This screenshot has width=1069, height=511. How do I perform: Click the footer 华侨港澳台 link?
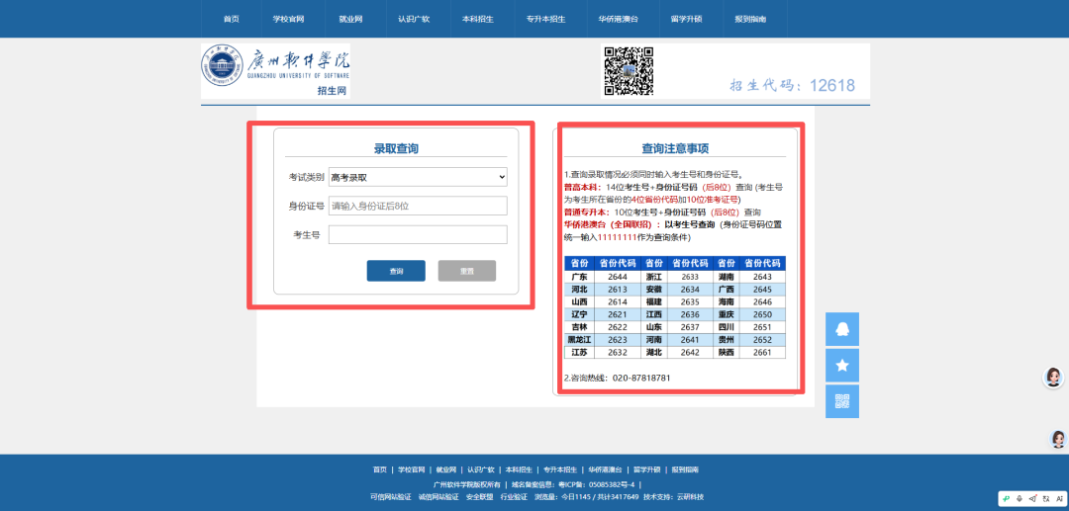coord(606,470)
